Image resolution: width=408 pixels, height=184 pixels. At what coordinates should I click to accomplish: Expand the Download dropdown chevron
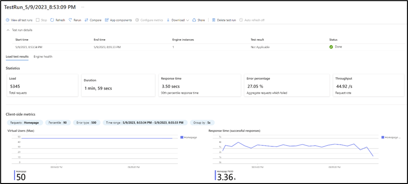(x=188, y=20)
